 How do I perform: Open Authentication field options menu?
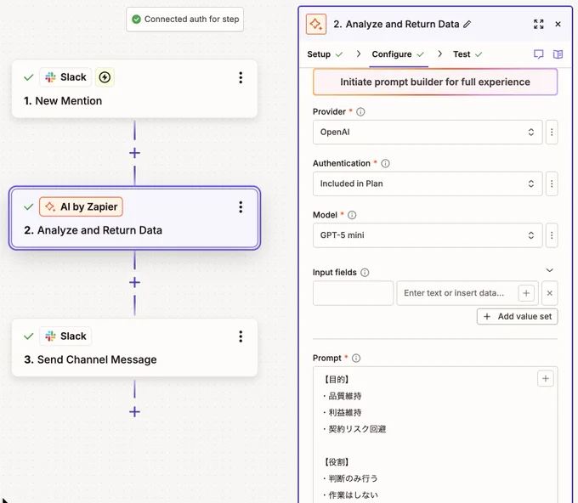pos(552,184)
